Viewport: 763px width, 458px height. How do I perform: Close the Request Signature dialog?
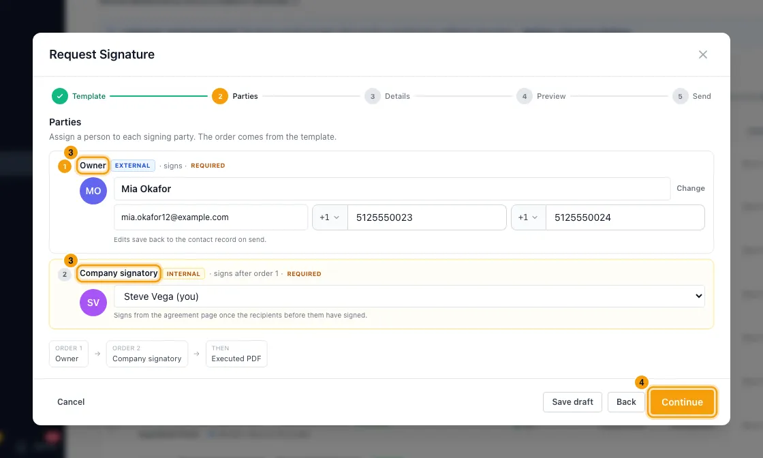702,55
